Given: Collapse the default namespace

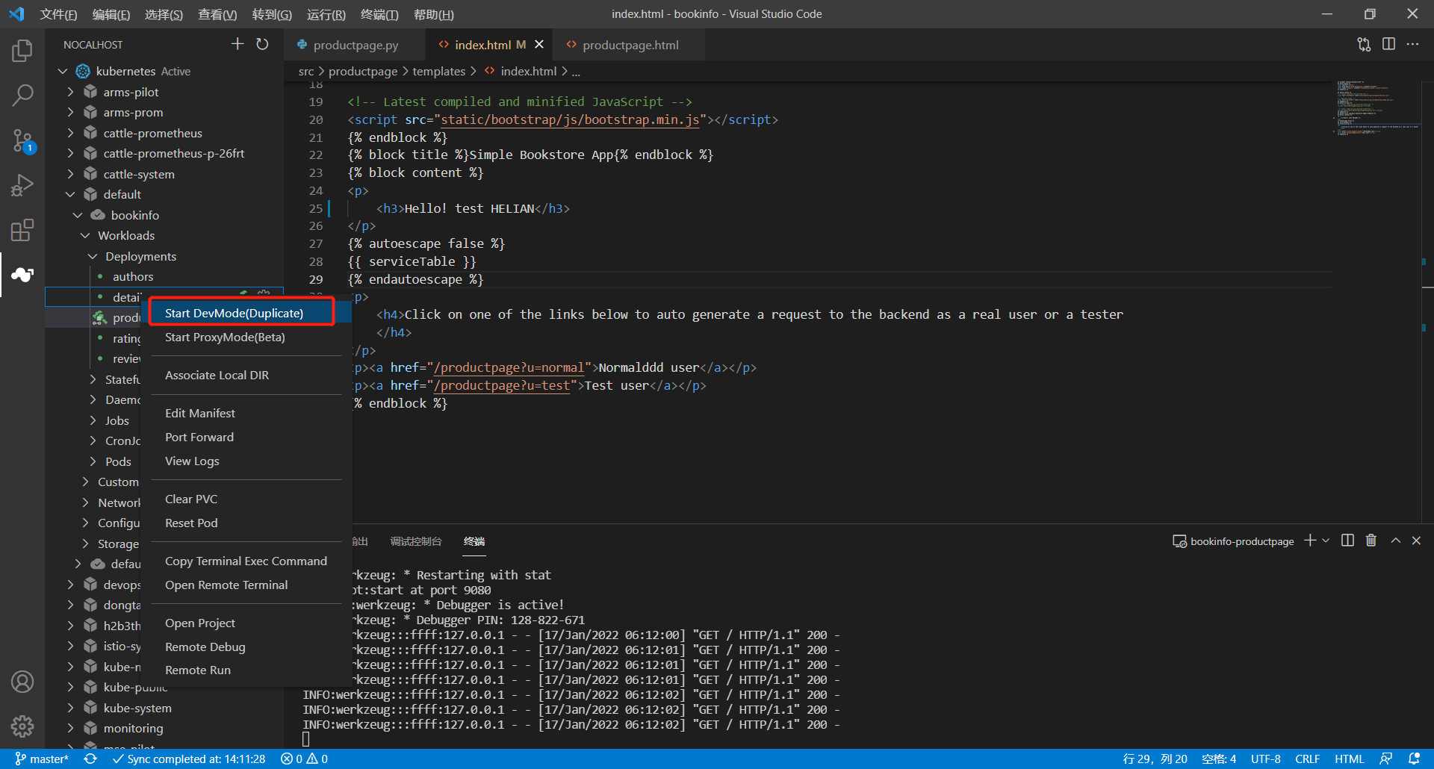Looking at the screenshot, I should [70, 194].
